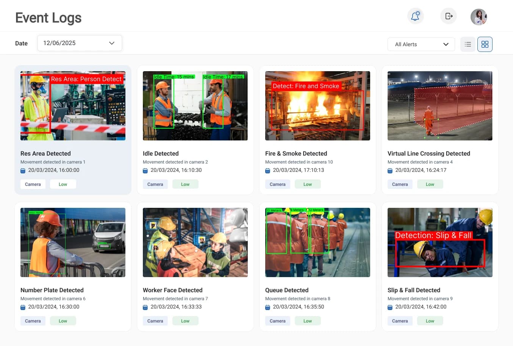
Task: Toggle back to card grid layout
Action: click(x=485, y=44)
